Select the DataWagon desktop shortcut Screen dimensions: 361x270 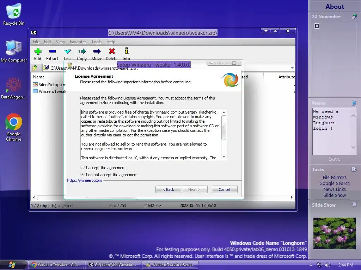point(14,88)
